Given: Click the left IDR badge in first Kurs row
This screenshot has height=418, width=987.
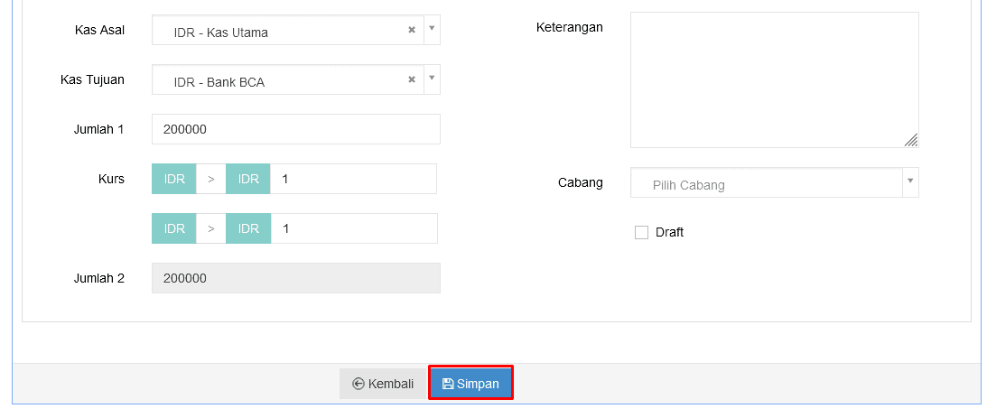Looking at the screenshot, I should tap(174, 179).
